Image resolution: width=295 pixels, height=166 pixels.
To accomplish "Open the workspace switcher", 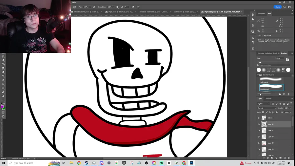I will coord(289,7).
